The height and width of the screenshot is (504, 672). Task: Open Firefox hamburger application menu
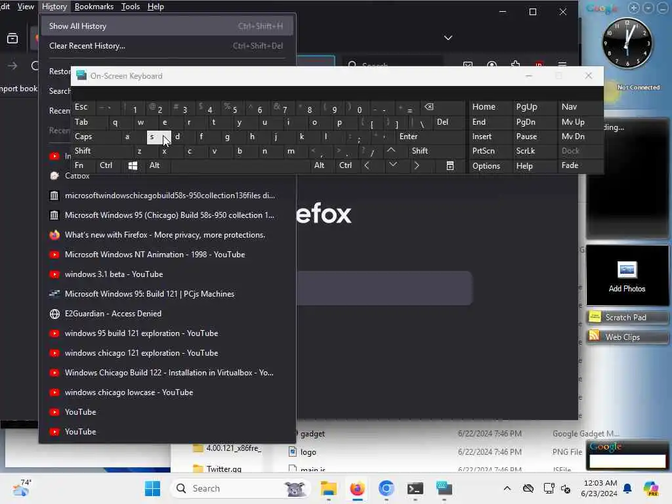point(562,64)
